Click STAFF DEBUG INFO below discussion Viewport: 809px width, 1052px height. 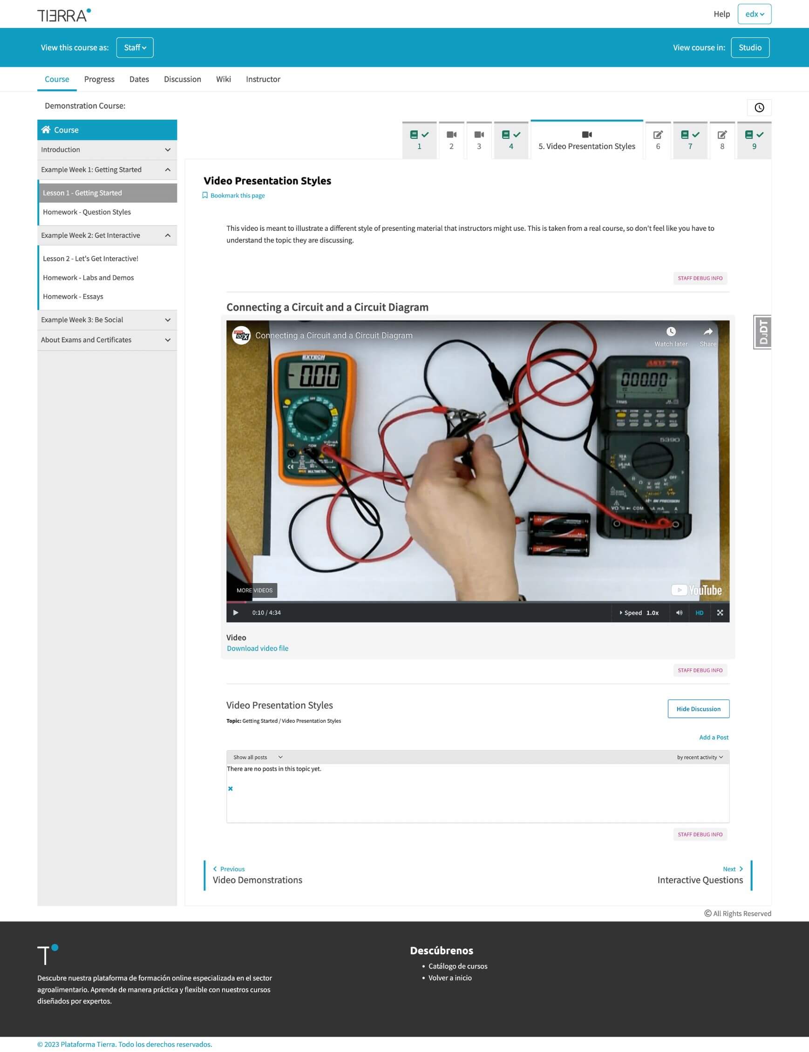pyautogui.click(x=700, y=834)
